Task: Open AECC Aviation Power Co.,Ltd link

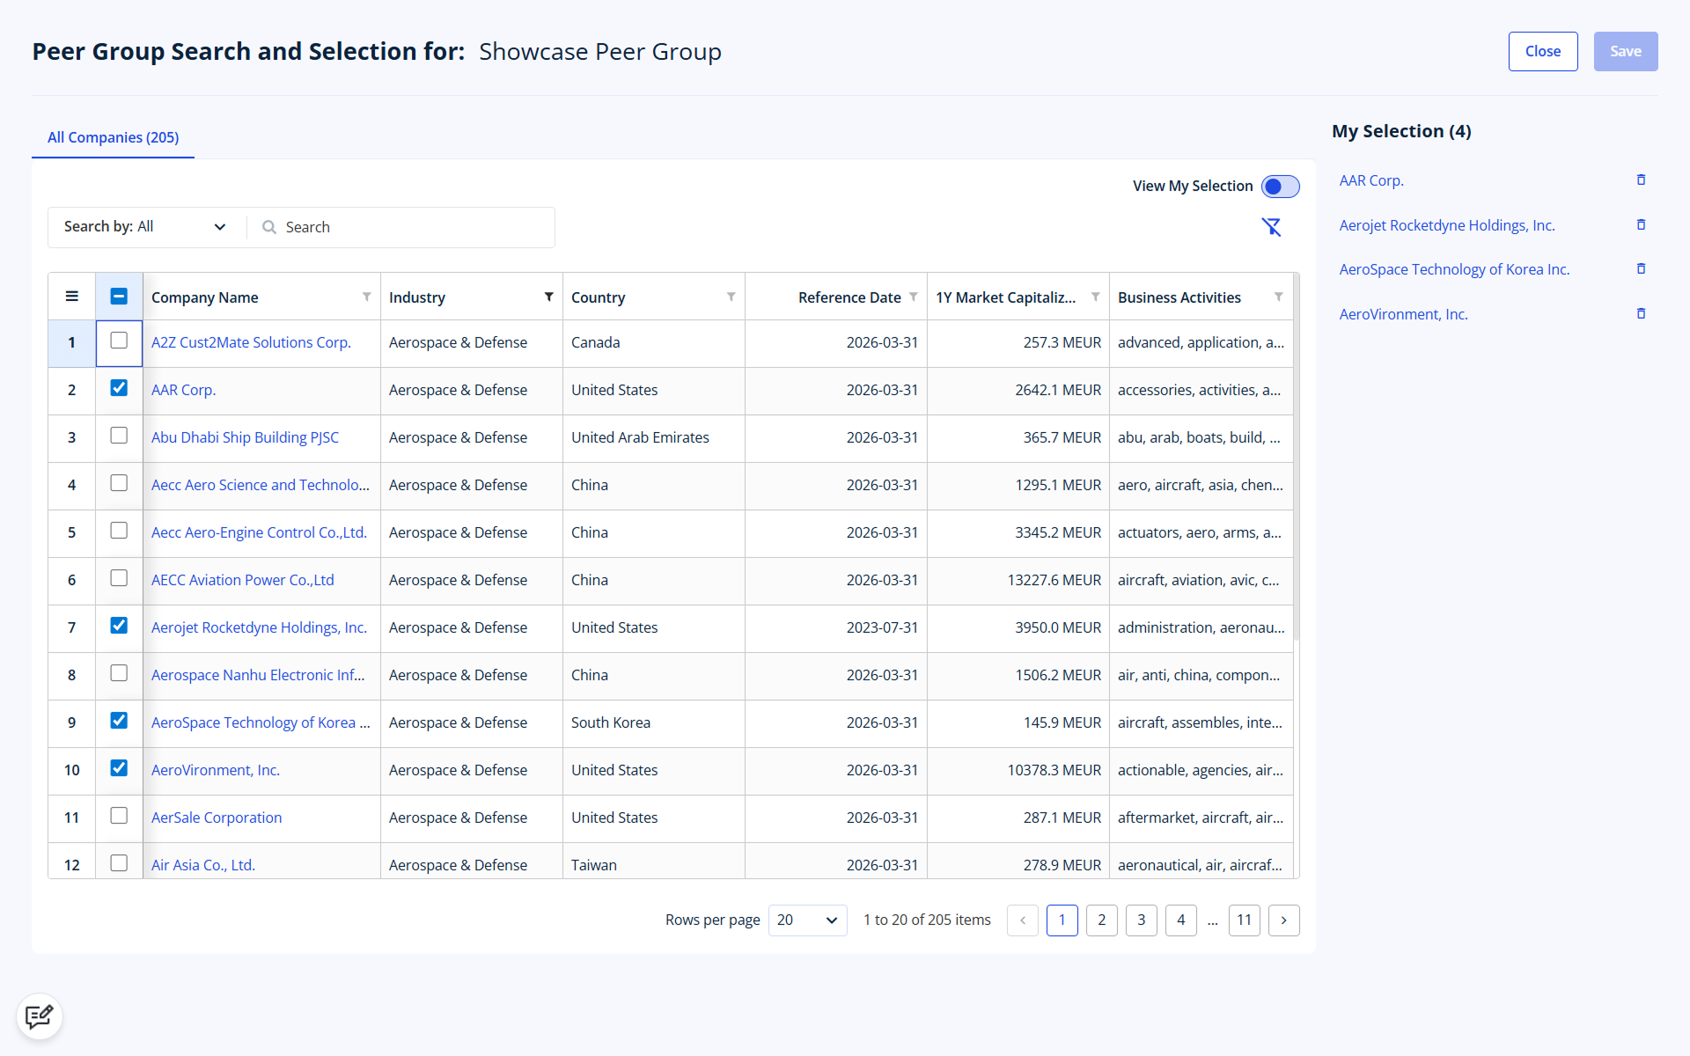Action: coord(243,580)
